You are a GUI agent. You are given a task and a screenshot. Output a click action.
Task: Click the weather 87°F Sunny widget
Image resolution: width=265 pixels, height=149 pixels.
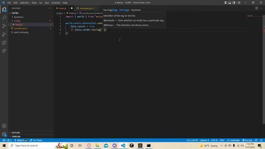[x=209, y=146]
